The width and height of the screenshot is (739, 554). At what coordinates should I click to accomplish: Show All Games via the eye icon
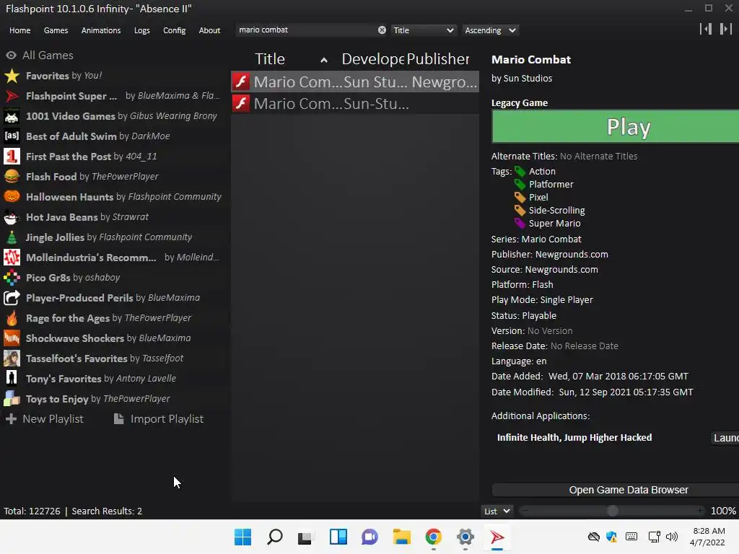[x=12, y=55]
